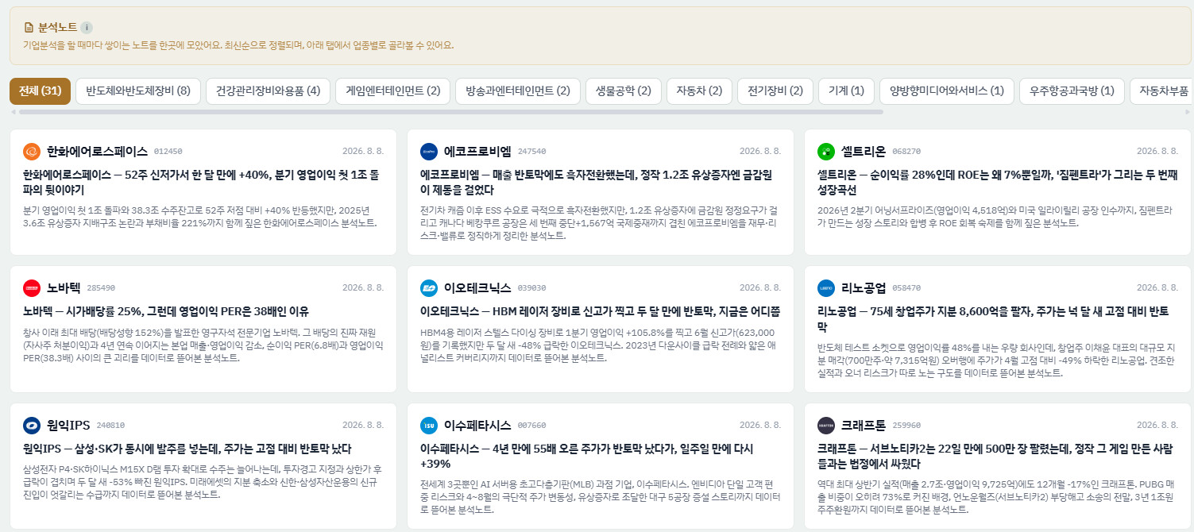
Task: Click stock code 039030
Action: pos(532,289)
